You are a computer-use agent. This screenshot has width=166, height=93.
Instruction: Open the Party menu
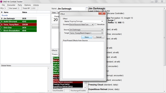point(20,5)
